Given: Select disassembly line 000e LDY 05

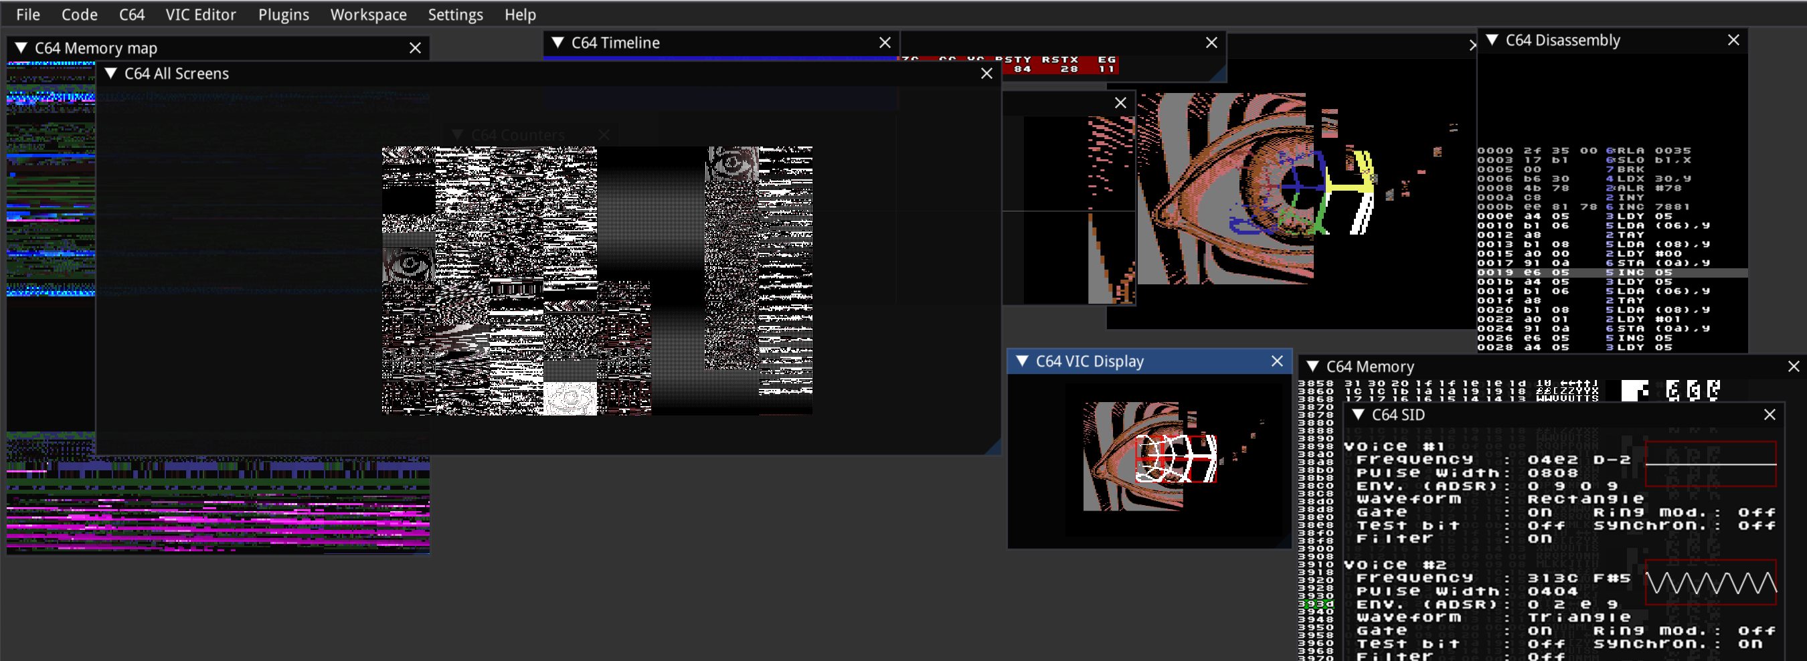Looking at the screenshot, I should coord(1612,216).
